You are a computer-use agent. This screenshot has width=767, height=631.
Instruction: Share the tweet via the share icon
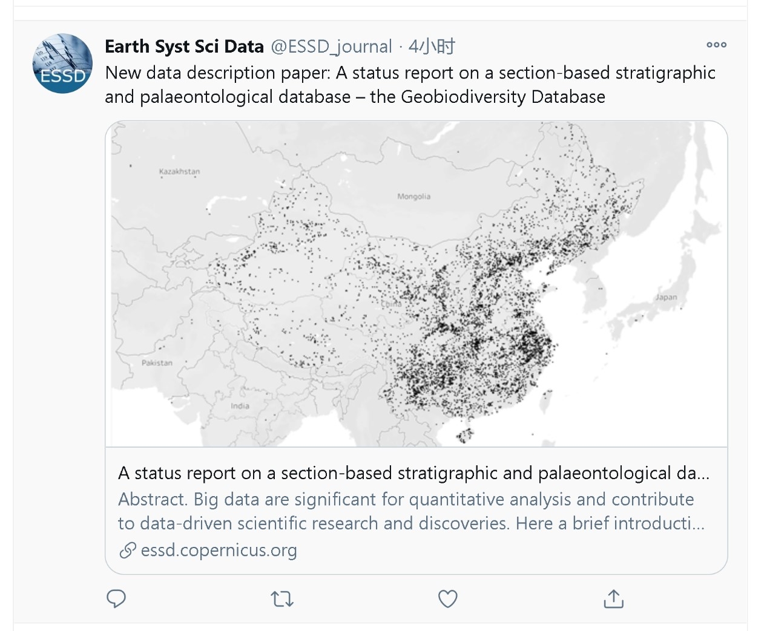(613, 599)
